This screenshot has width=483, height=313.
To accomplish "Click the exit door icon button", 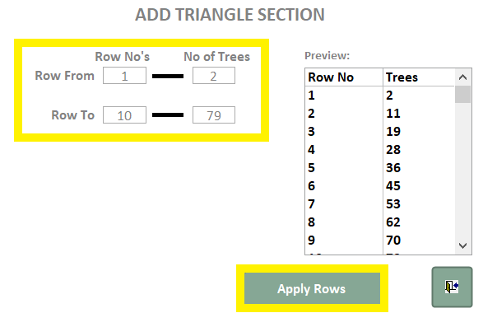I will coord(452,287).
